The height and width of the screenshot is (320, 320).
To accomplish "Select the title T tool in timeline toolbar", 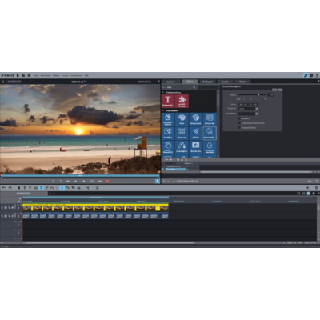I will 24,188.
